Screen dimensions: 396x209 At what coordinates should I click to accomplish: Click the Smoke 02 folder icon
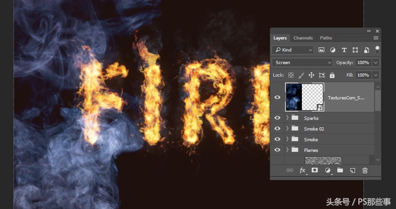click(x=295, y=128)
